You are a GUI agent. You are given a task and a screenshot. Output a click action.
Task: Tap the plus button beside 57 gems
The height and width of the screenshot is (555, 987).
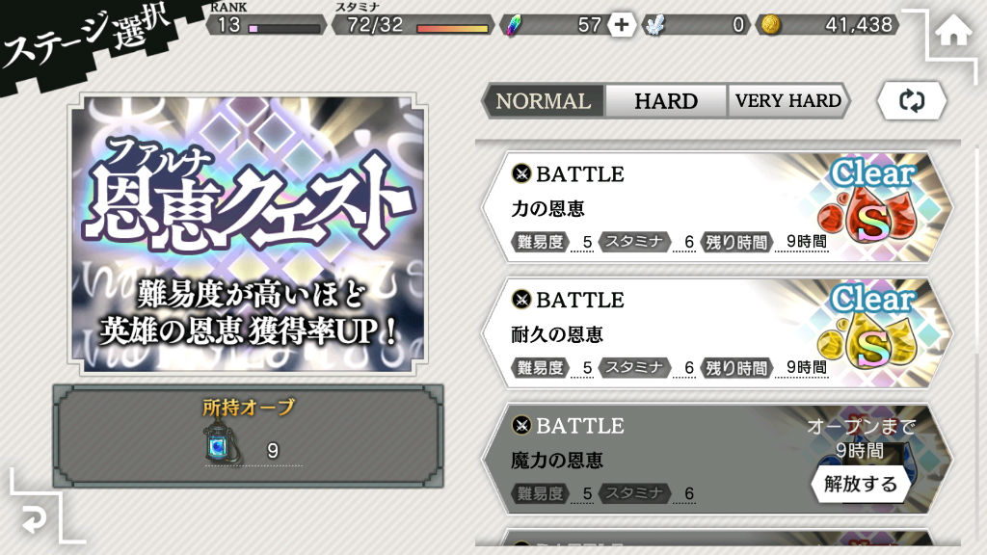pyautogui.click(x=622, y=25)
